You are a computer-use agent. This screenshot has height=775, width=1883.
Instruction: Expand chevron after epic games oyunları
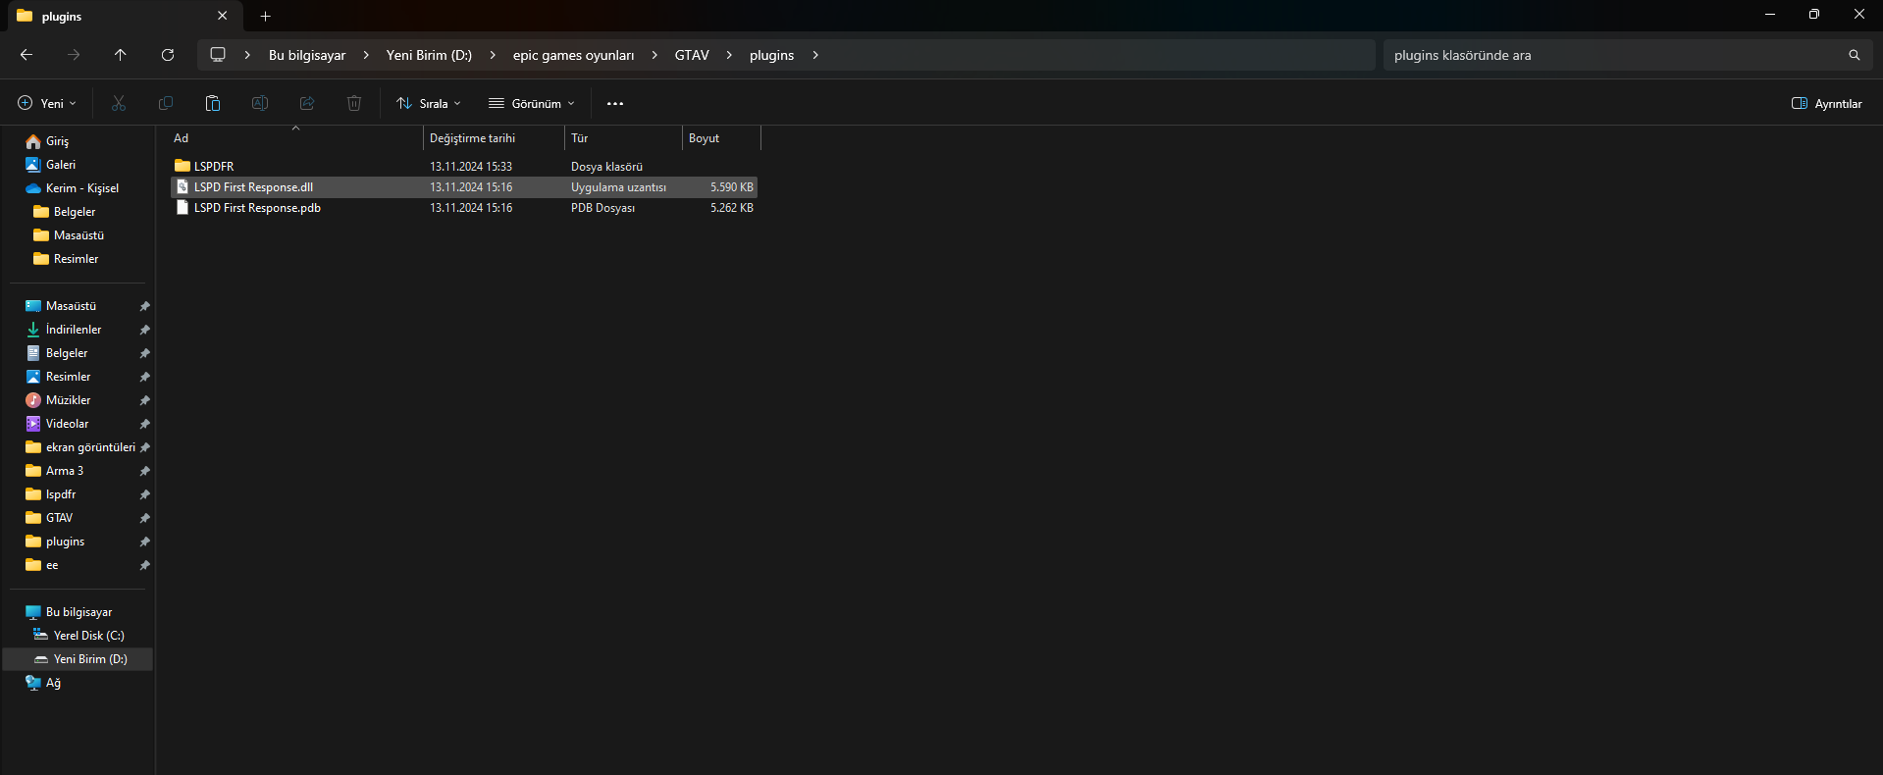click(654, 55)
